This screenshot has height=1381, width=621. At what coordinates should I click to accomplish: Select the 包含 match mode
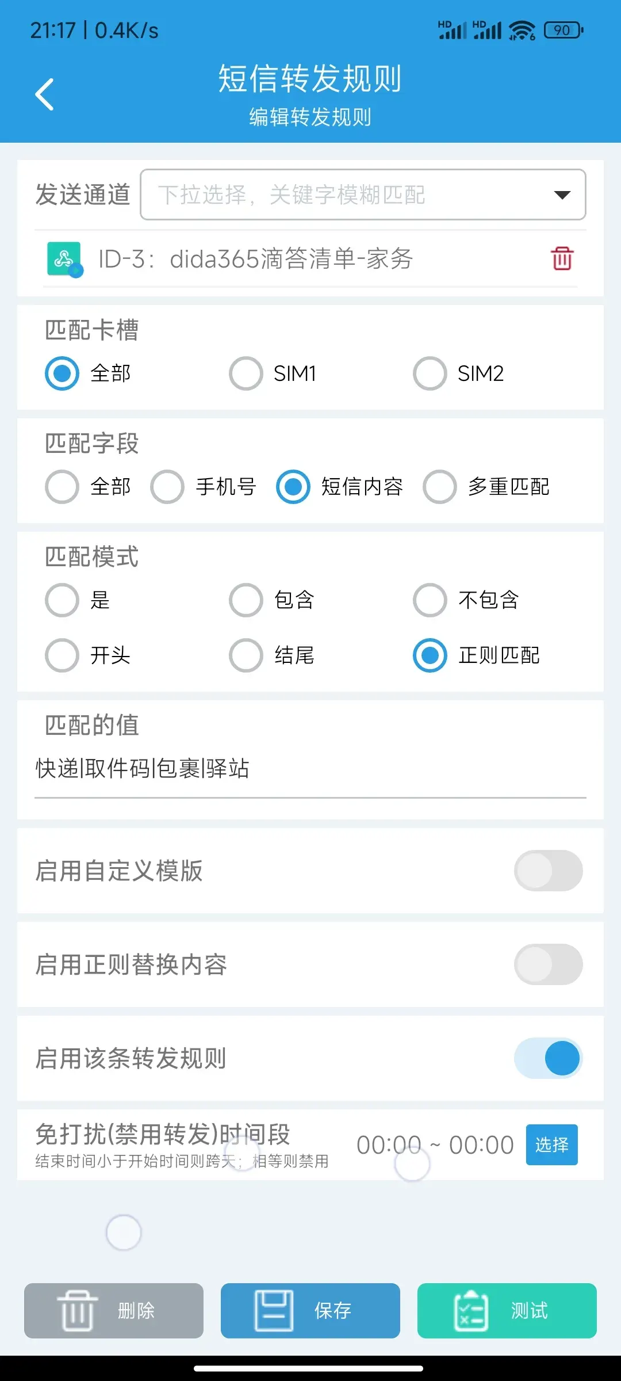(246, 600)
